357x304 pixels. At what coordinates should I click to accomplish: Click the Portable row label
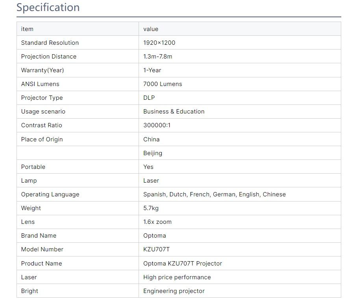click(33, 167)
